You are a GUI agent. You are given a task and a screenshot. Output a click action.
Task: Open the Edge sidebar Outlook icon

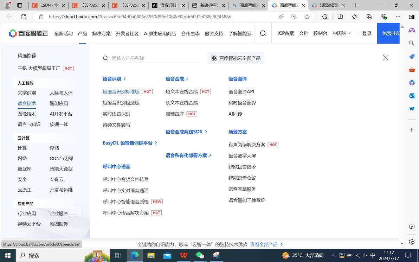tap(412, 95)
